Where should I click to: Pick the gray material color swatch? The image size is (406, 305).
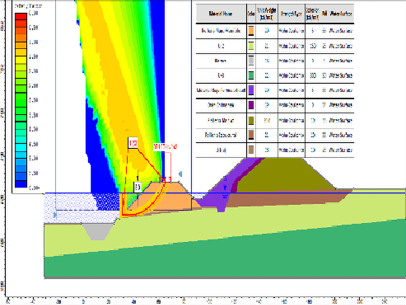[x=251, y=61]
